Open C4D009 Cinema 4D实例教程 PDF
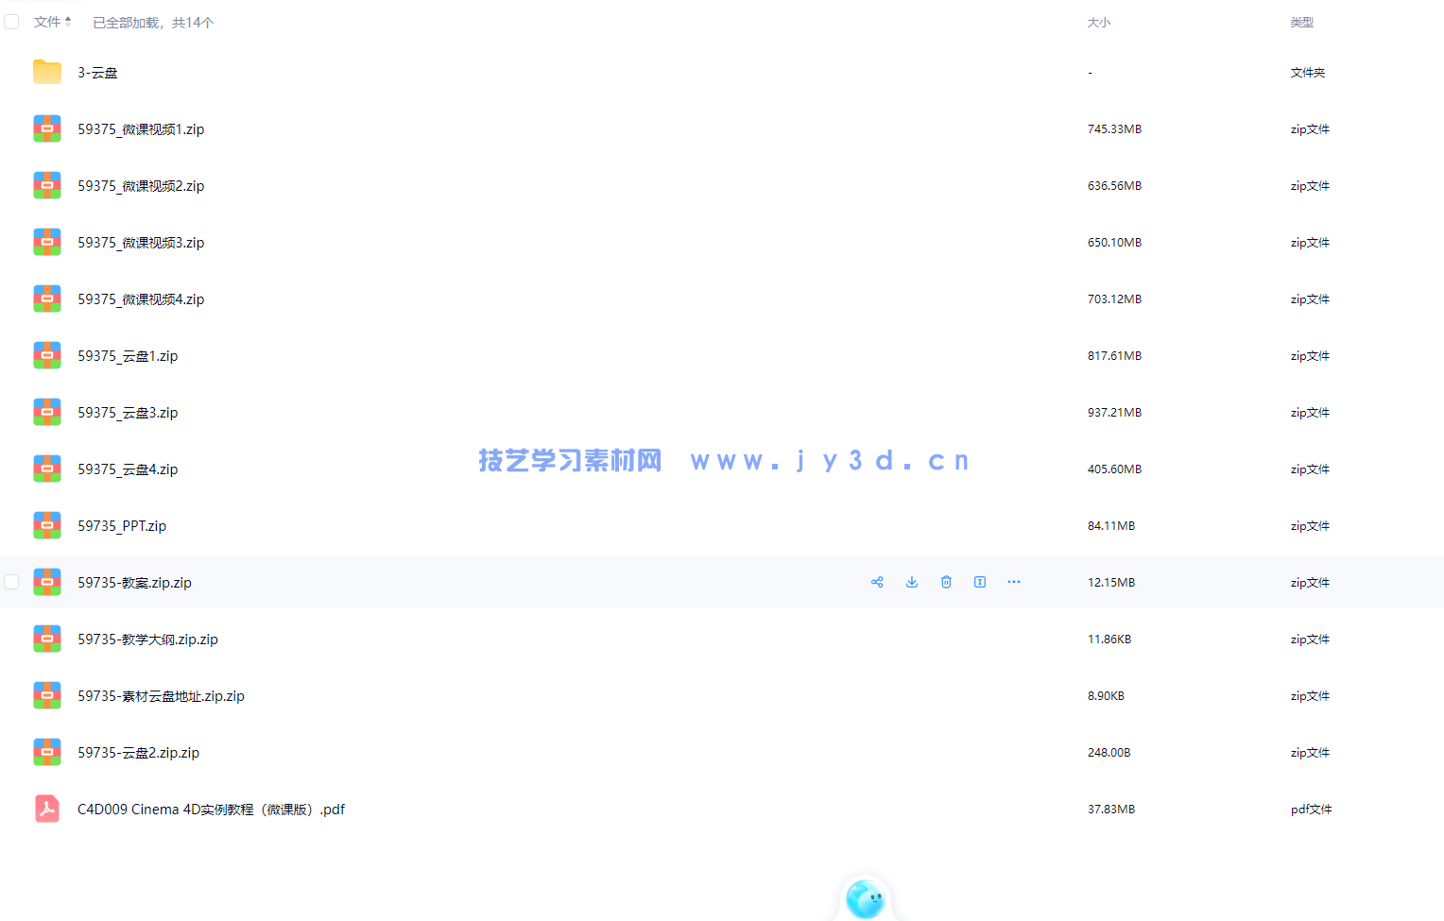Viewport: 1444px width, 921px height. pyautogui.click(x=210, y=809)
